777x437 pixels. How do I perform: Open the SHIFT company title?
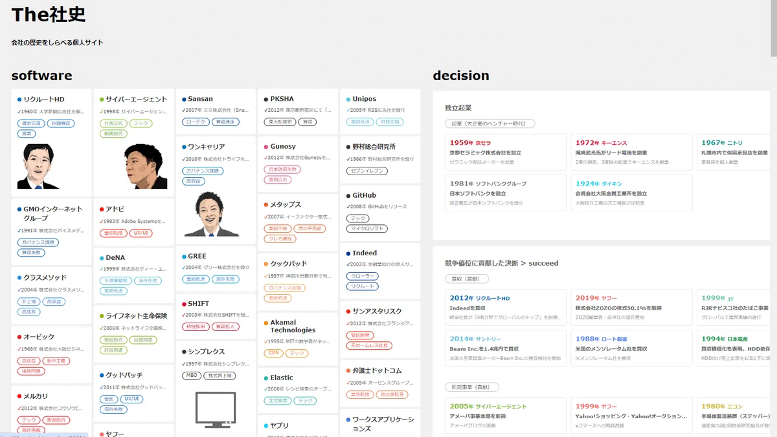pos(198,304)
